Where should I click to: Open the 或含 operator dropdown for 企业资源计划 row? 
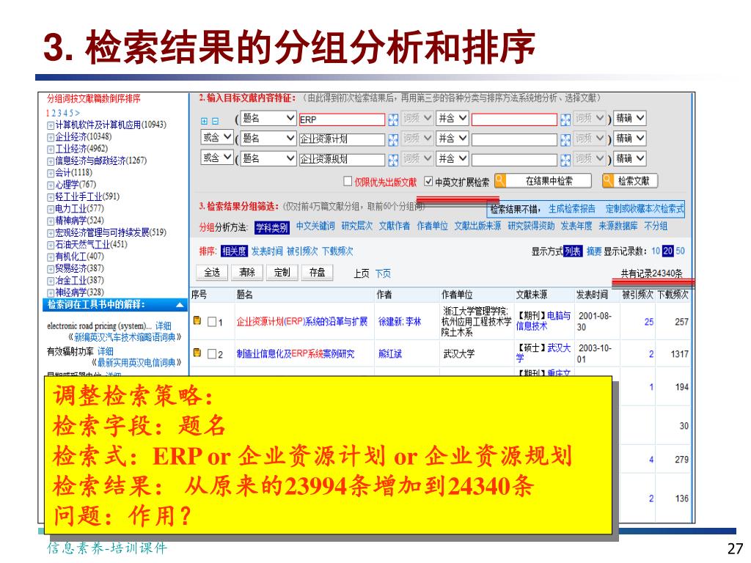(x=217, y=138)
